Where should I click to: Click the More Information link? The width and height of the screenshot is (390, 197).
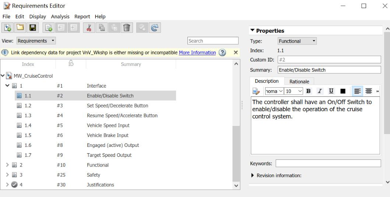[x=197, y=53]
